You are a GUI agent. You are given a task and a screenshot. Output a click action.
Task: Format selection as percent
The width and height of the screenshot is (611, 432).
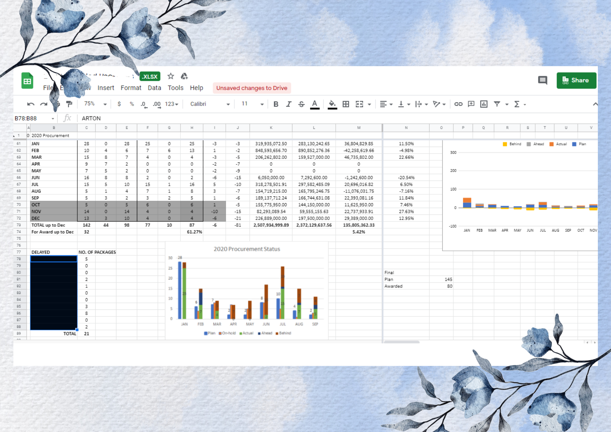[x=132, y=104]
